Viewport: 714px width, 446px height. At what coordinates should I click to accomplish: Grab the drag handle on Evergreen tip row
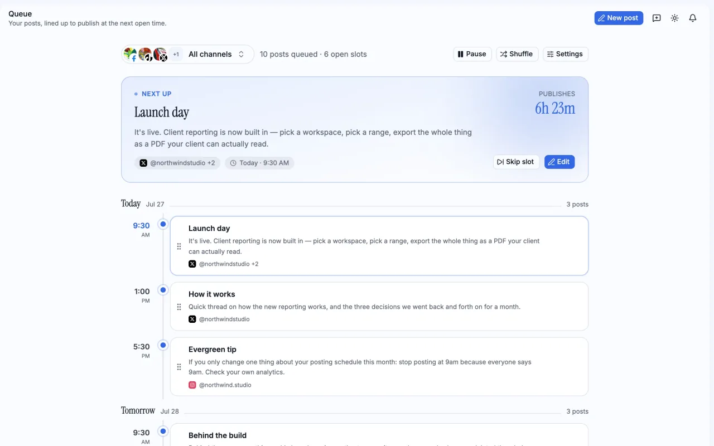point(179,367)
